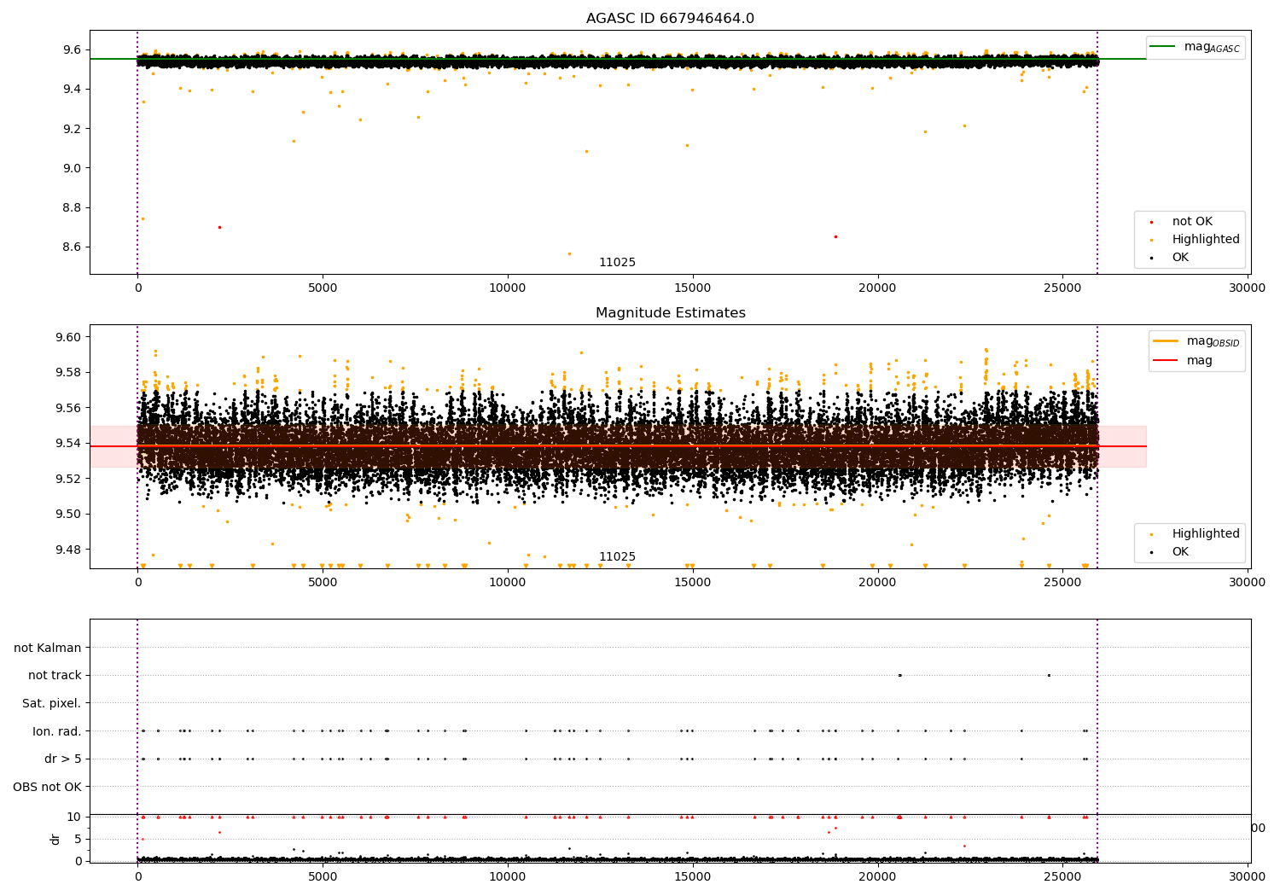Viewport: 1280px width, 896px height.
Task: Click the dr axis tick label '5'
Action: click(x=78, y=840)
